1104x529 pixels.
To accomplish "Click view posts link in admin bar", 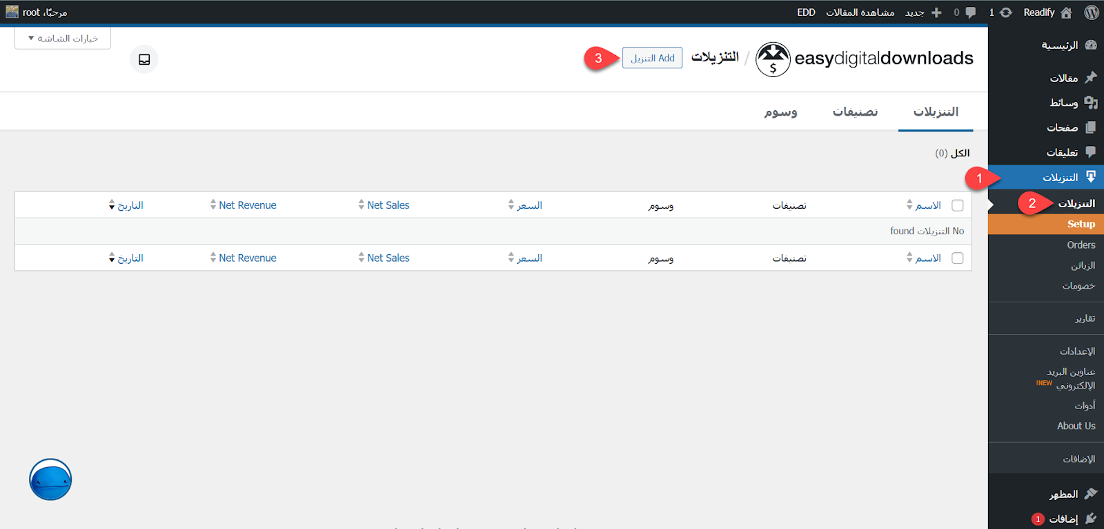I will tap(860, 12).
